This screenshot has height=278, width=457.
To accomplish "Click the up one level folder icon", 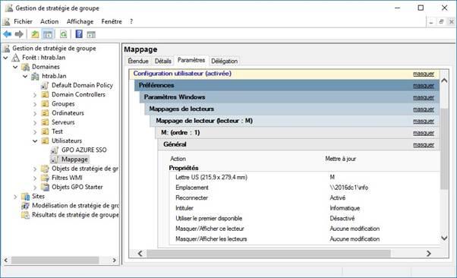I will pos(35,34).
